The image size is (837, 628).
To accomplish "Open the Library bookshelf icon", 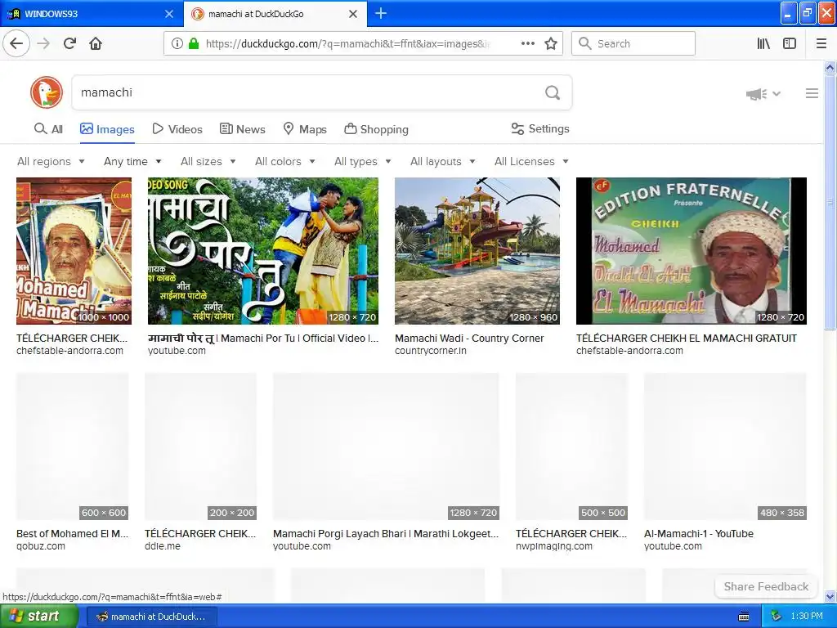I will [763, 44].
